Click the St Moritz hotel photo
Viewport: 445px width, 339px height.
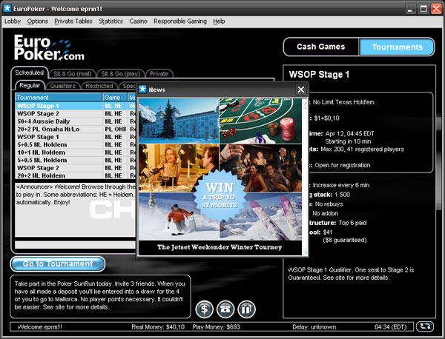point(179,121)
